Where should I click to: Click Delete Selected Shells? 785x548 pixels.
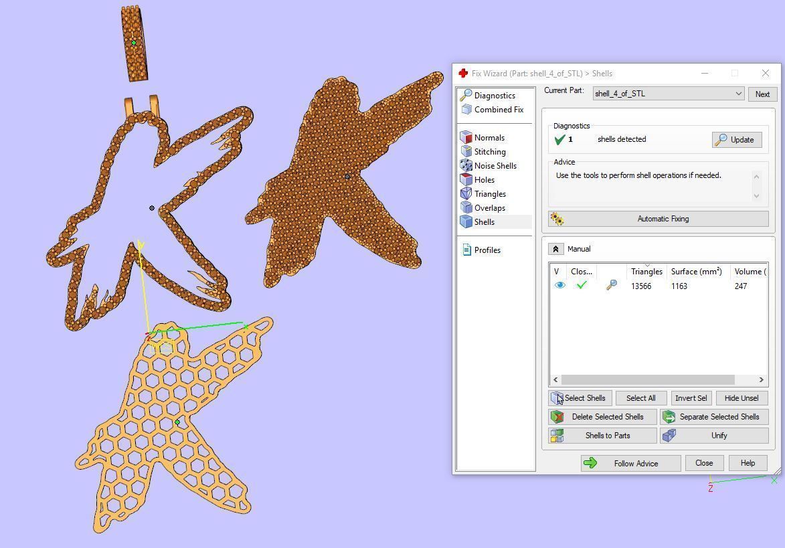click(602, 416)
